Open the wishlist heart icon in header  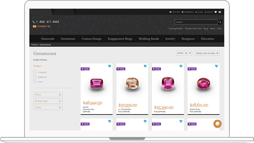click(x=216, y=12)
